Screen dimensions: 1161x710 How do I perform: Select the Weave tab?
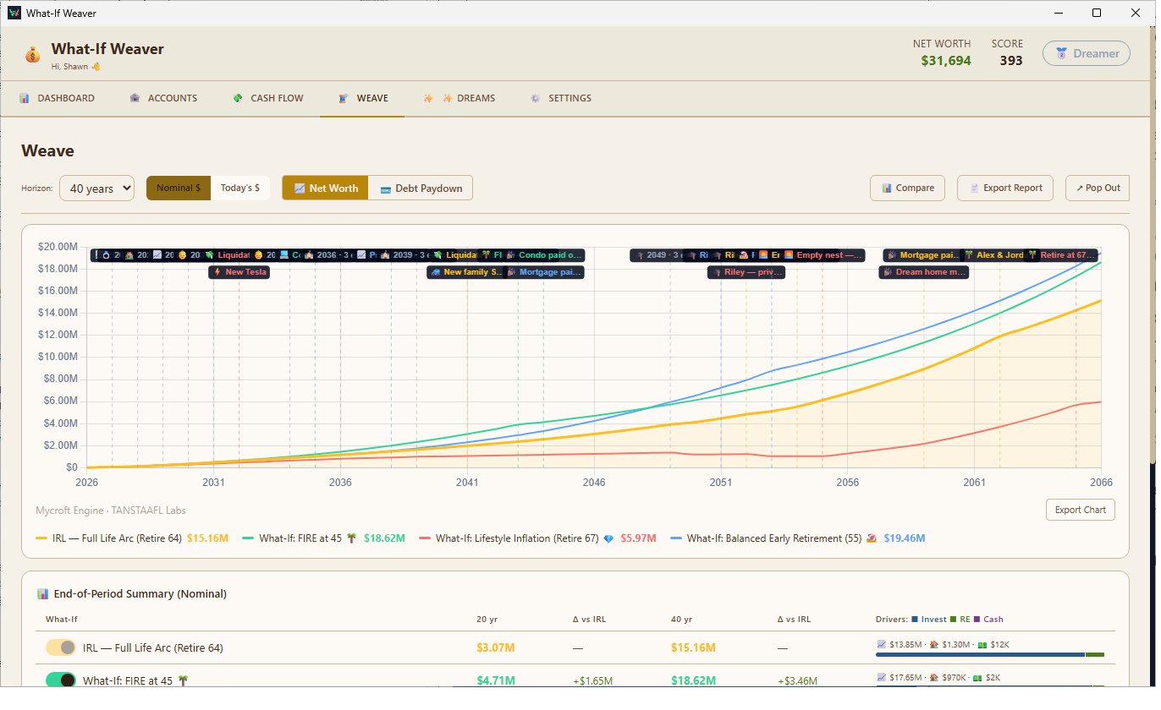coord(362,98)
